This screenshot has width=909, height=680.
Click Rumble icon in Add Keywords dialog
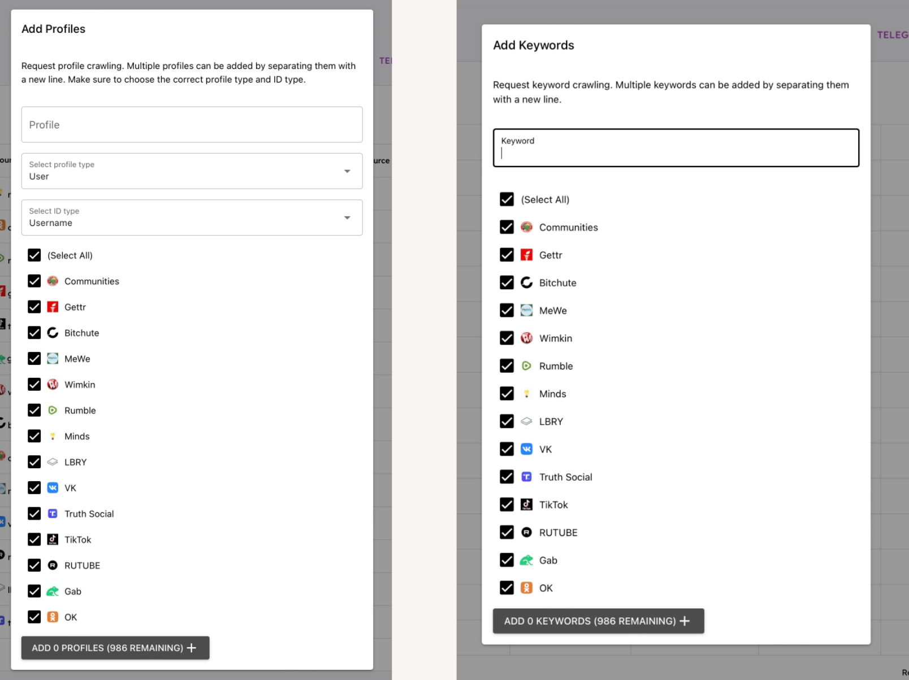point(526,366)
